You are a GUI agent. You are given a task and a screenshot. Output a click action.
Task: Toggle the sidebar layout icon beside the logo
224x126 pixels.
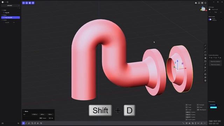click(8, 2)
